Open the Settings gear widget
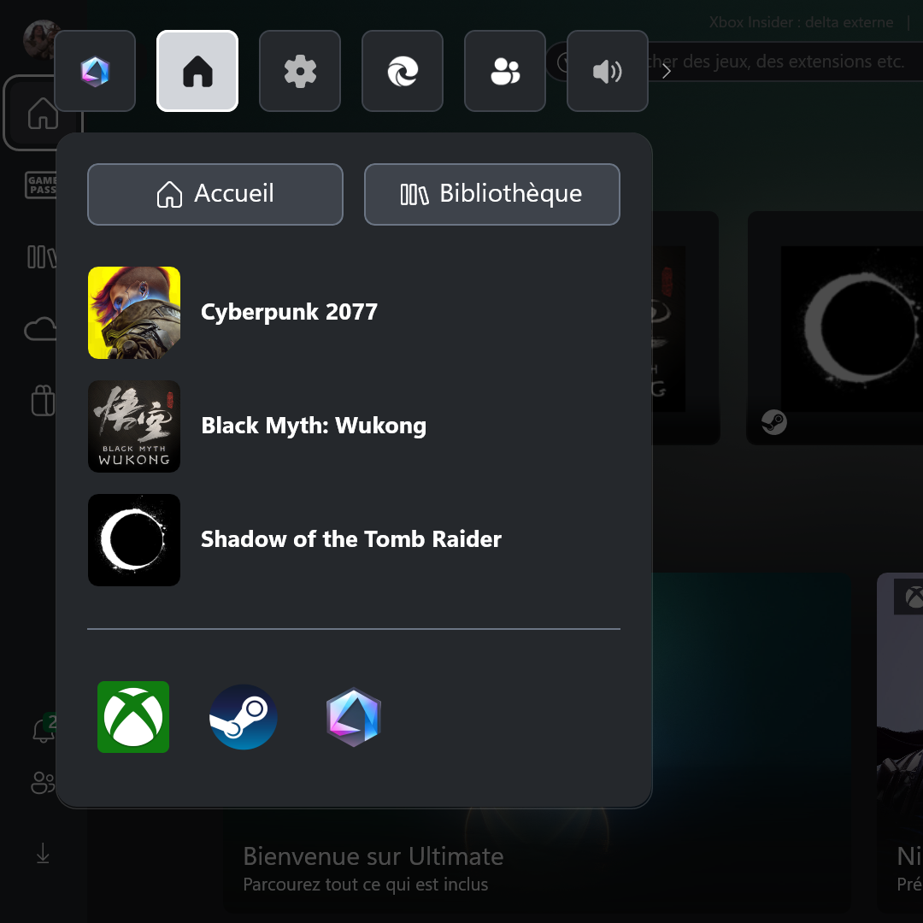 coord(300,72)
